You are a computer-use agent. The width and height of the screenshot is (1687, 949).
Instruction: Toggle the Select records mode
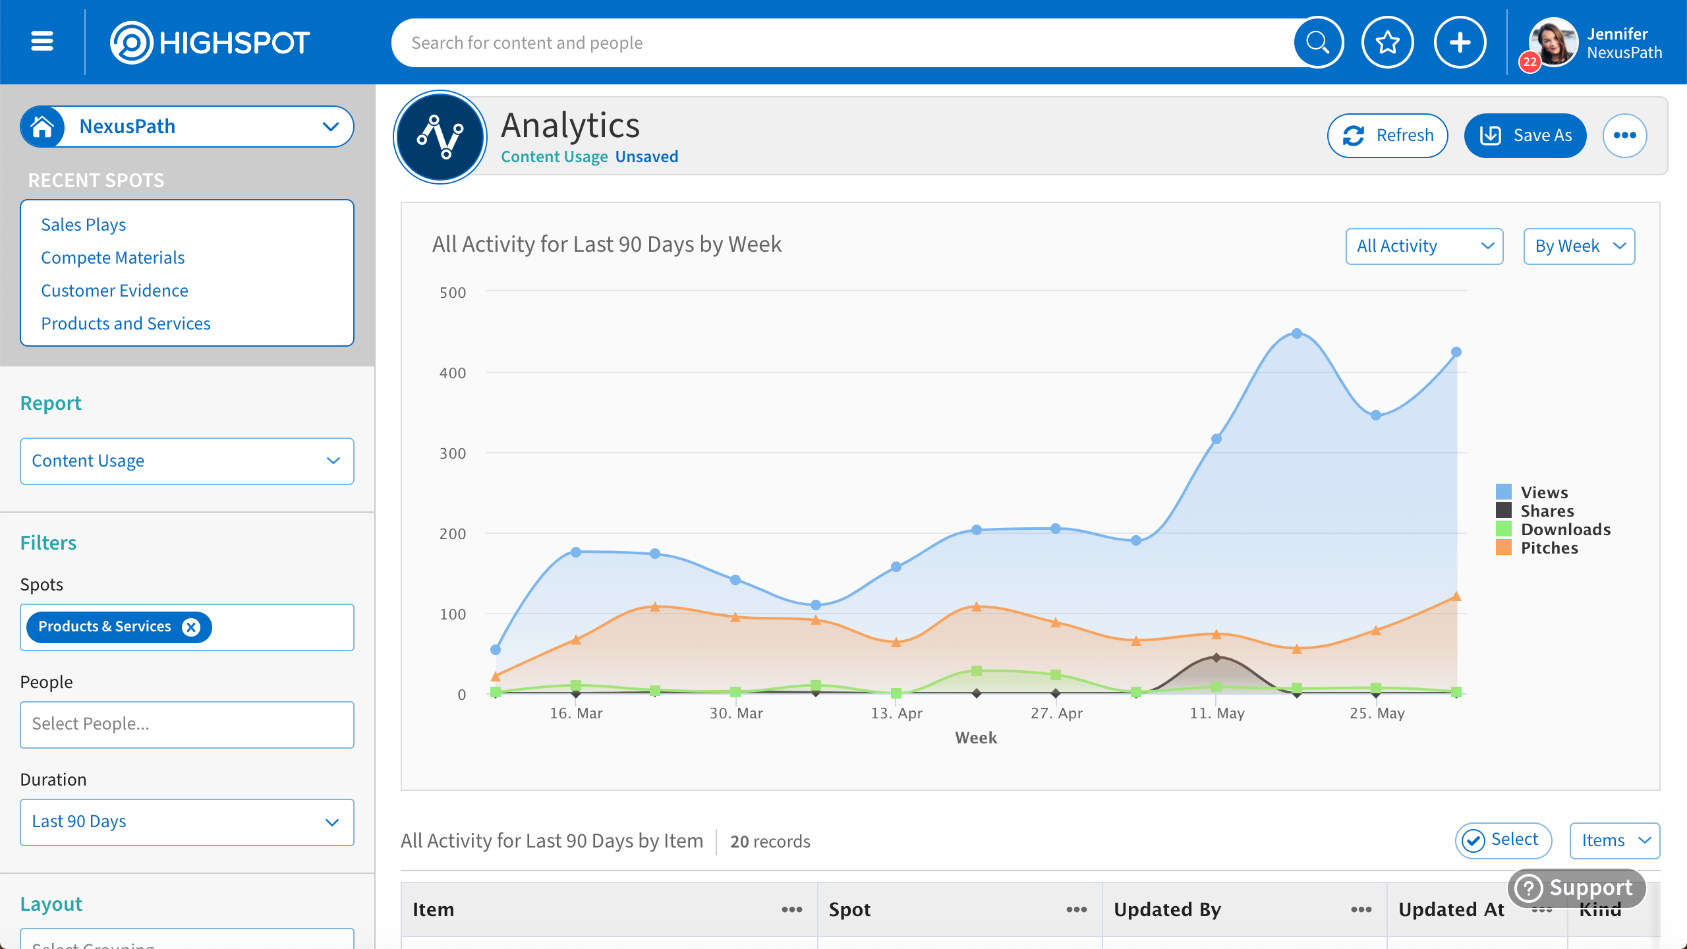[1502, 840]
